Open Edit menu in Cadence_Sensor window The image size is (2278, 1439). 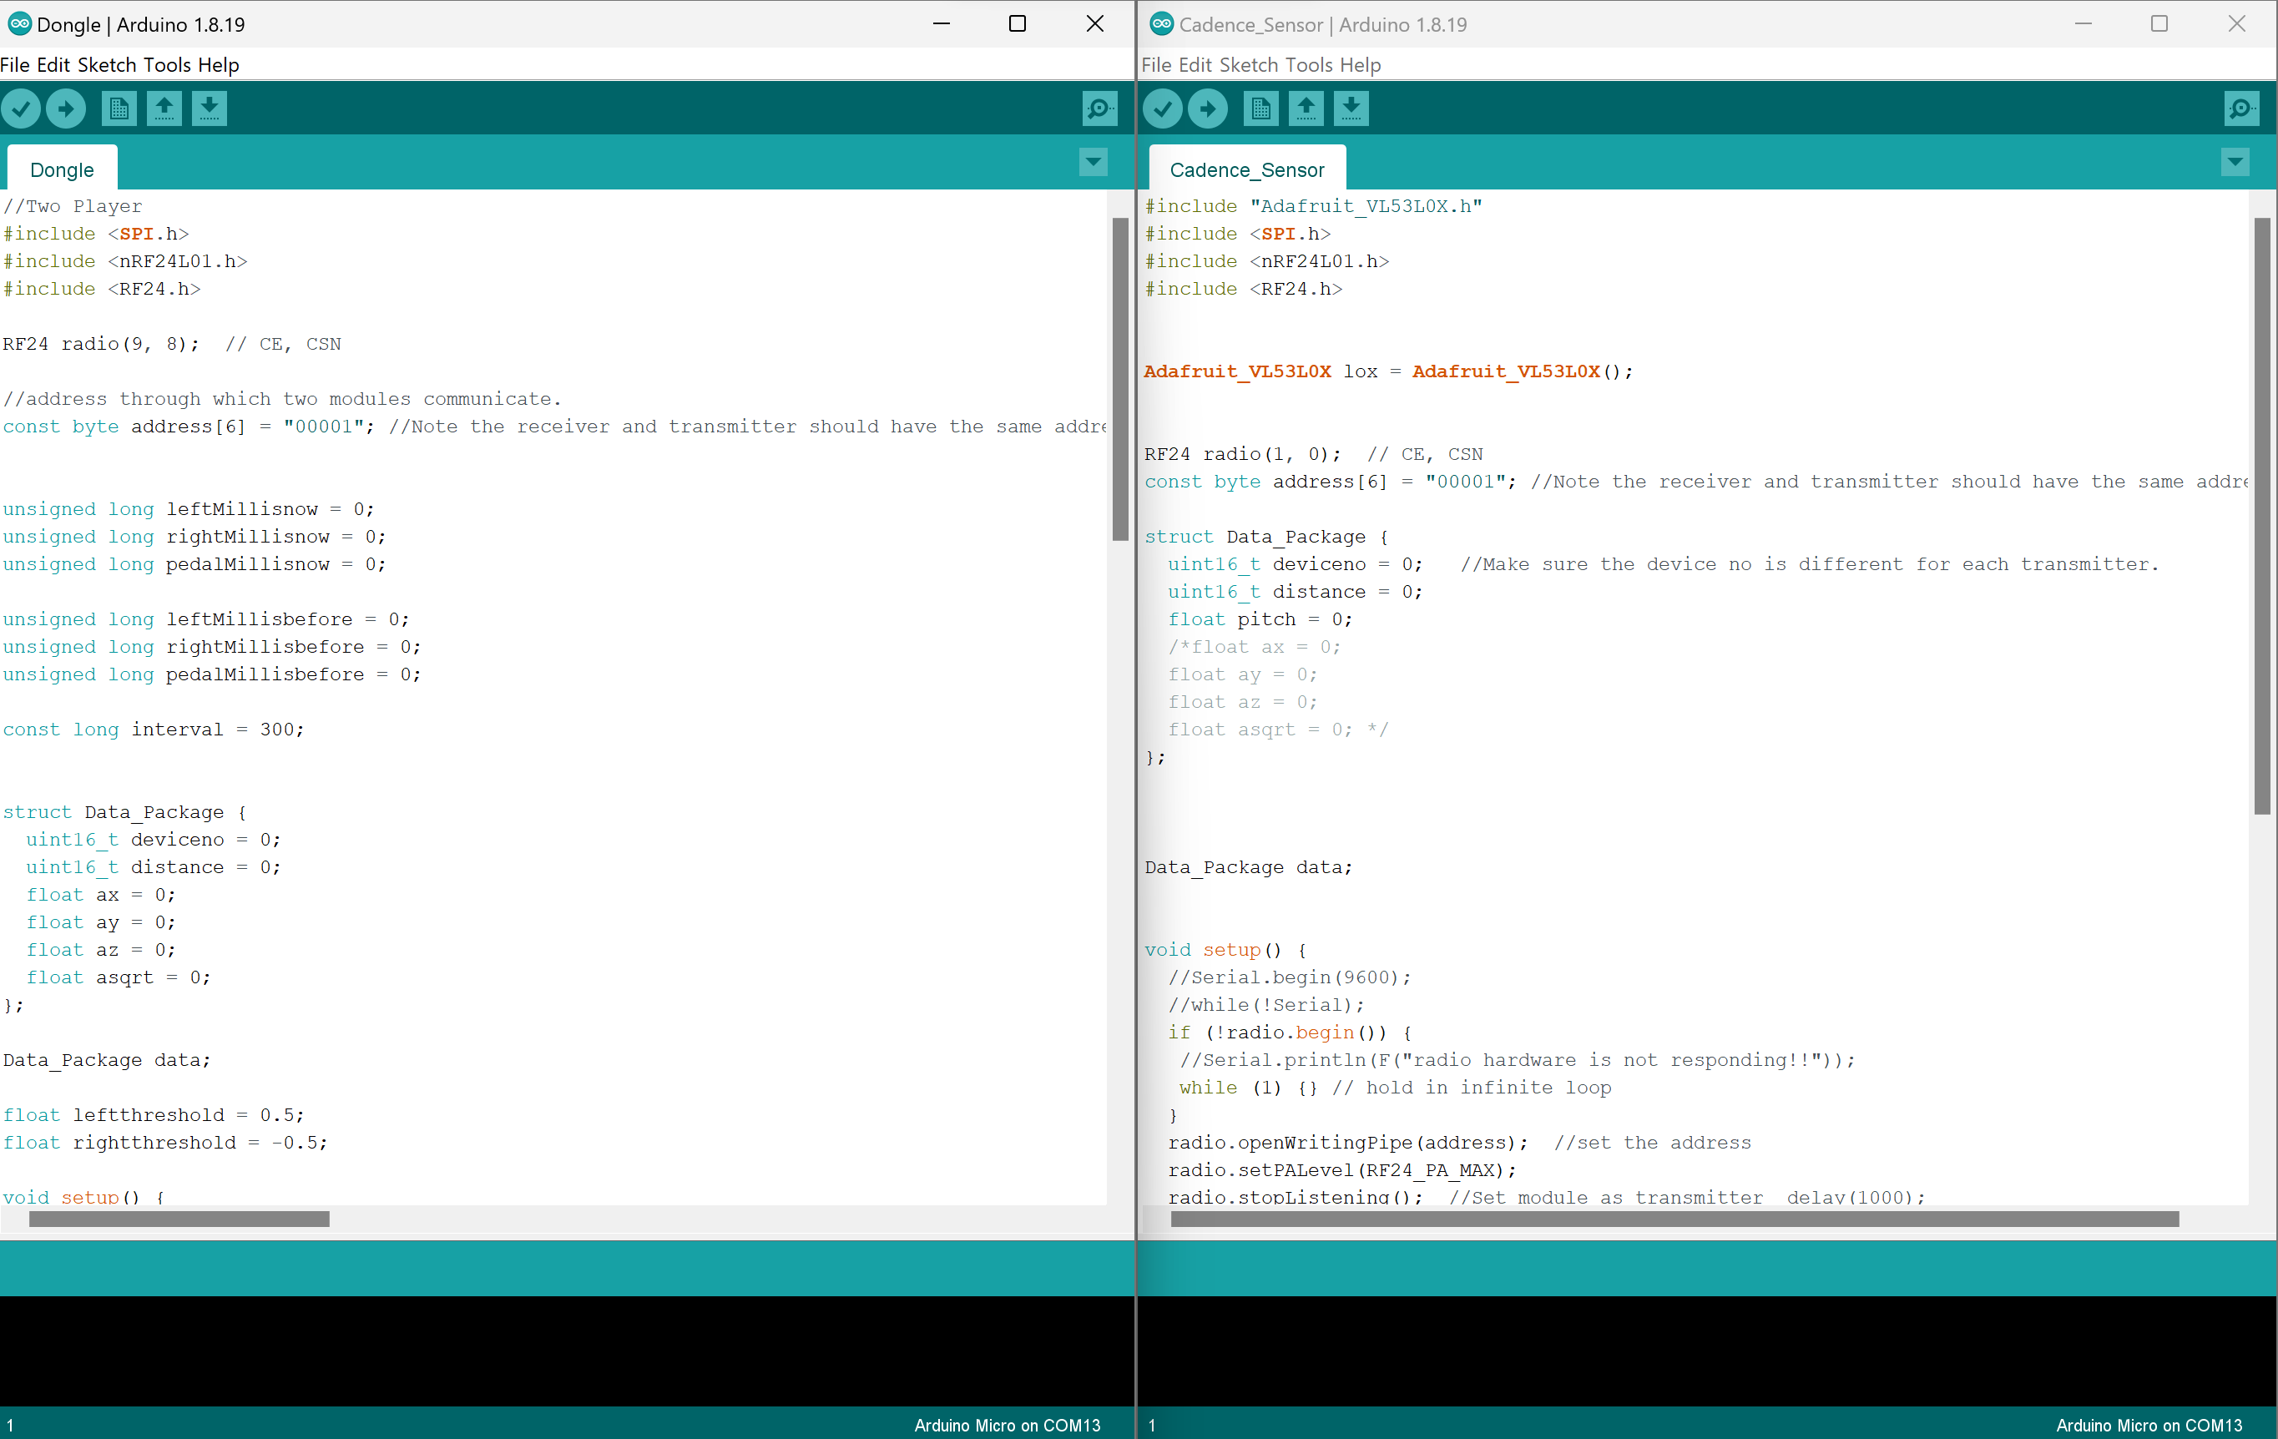(x=1195, y=64)
